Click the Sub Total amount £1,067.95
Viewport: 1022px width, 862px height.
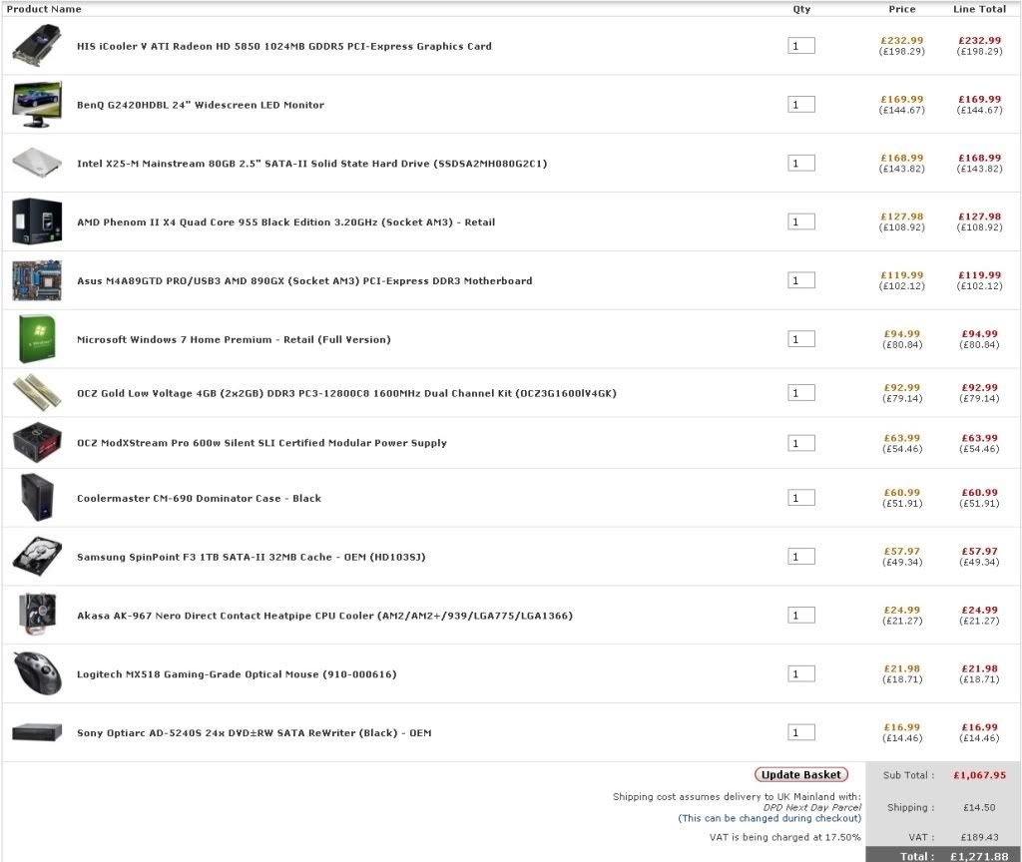click(x=980, y=775)
